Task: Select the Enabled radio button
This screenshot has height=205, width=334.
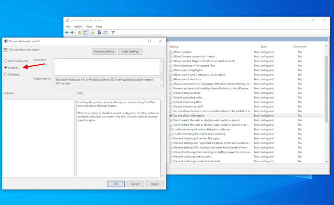Action: point(6,68)
